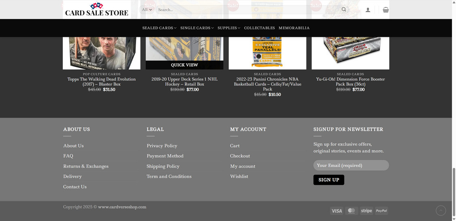Image resolution: width=456 pixels, height=221 pixels.
Task: Expand the Sealed Cards menu
Action: pos(160,28)
